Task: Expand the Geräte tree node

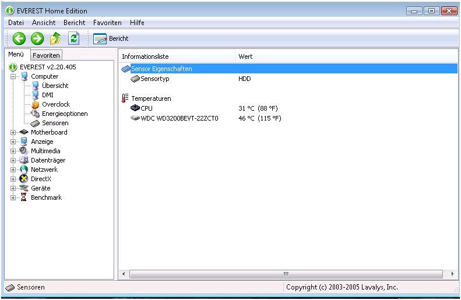Action: (x=13, y=188)
